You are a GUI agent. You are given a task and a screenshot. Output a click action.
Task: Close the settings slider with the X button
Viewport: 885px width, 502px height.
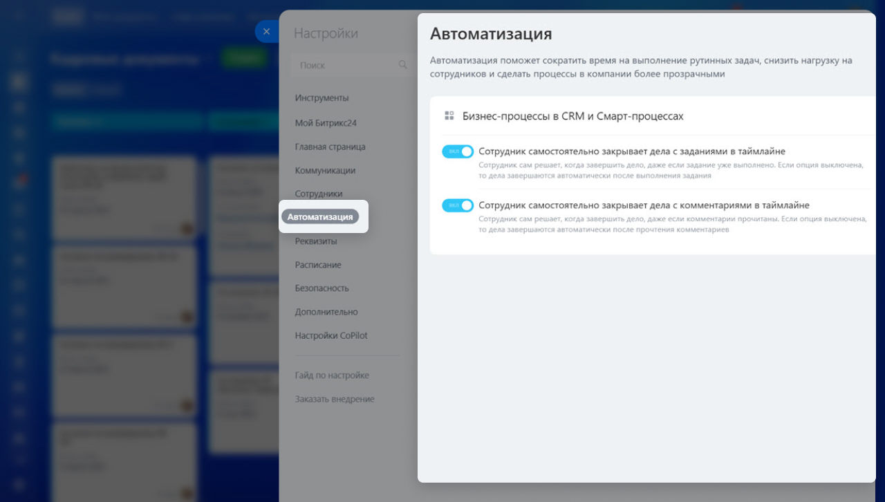(267, 31)
